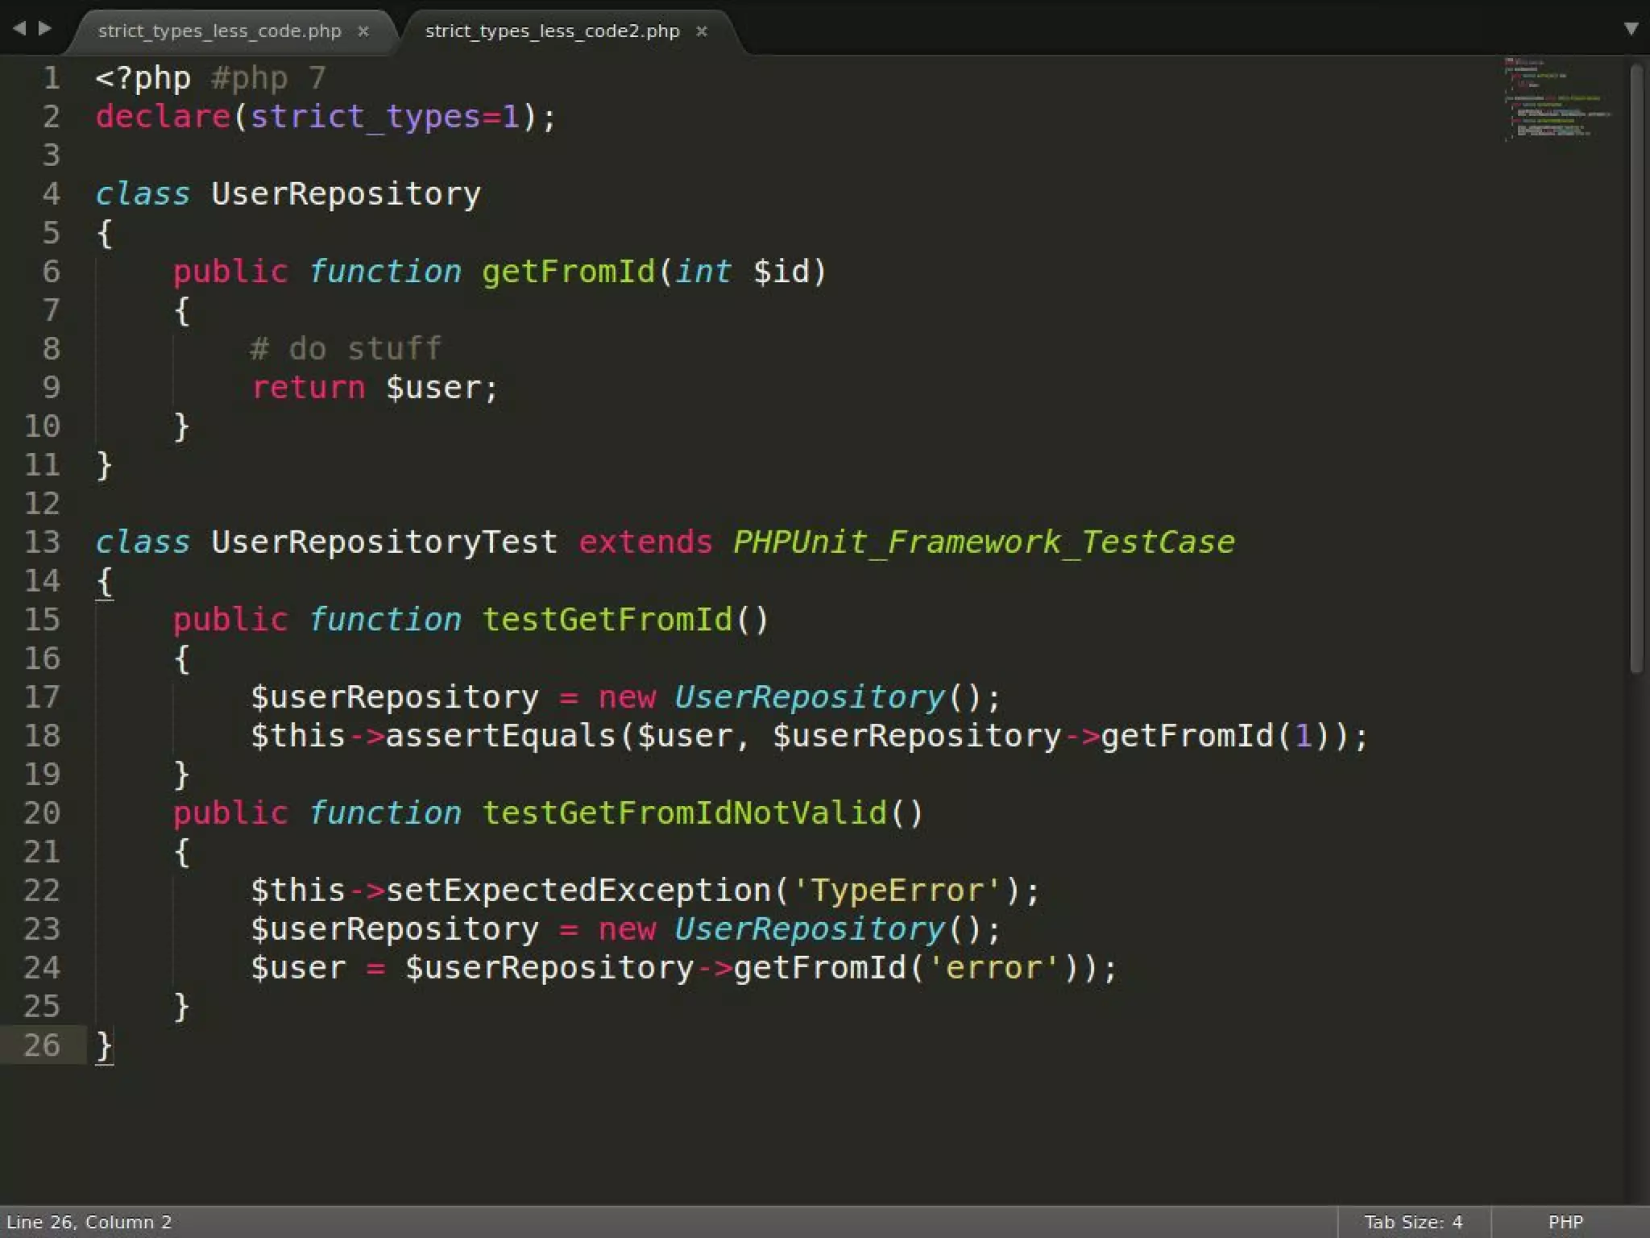
Task: Close the strict_types_less_code2.php tab
Action: 702,31
